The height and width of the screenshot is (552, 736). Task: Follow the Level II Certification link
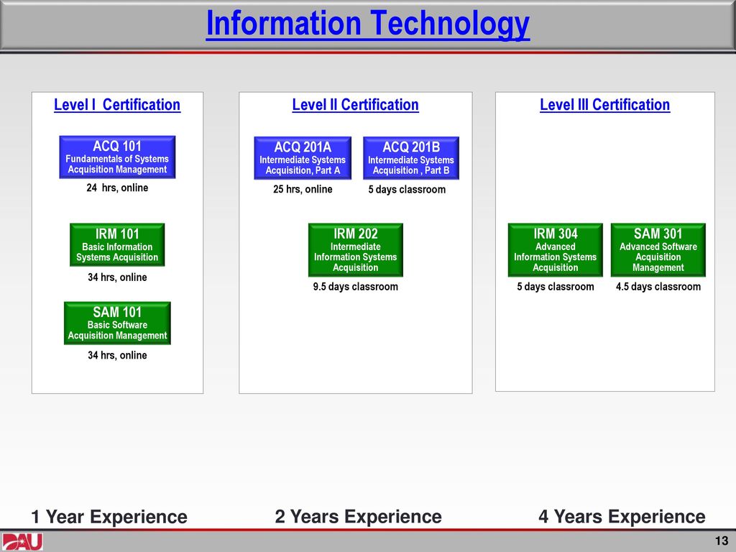(x=355, y=105)
